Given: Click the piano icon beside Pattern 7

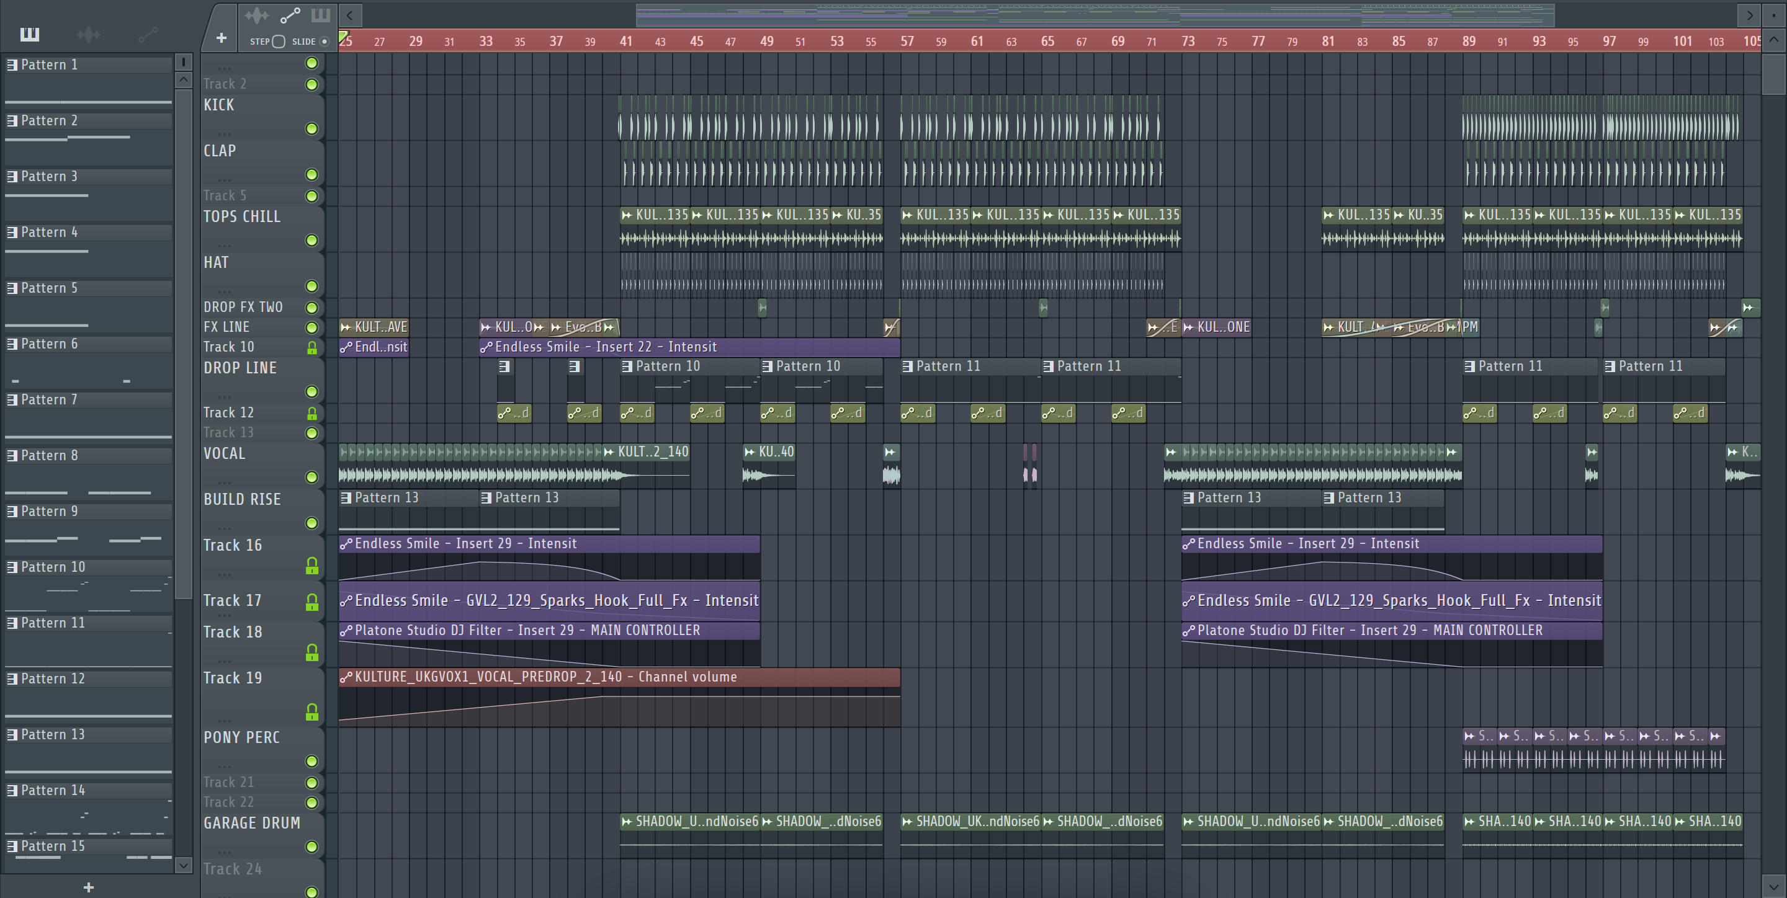Looking at the screenshot, I should [x=12, y=399].
